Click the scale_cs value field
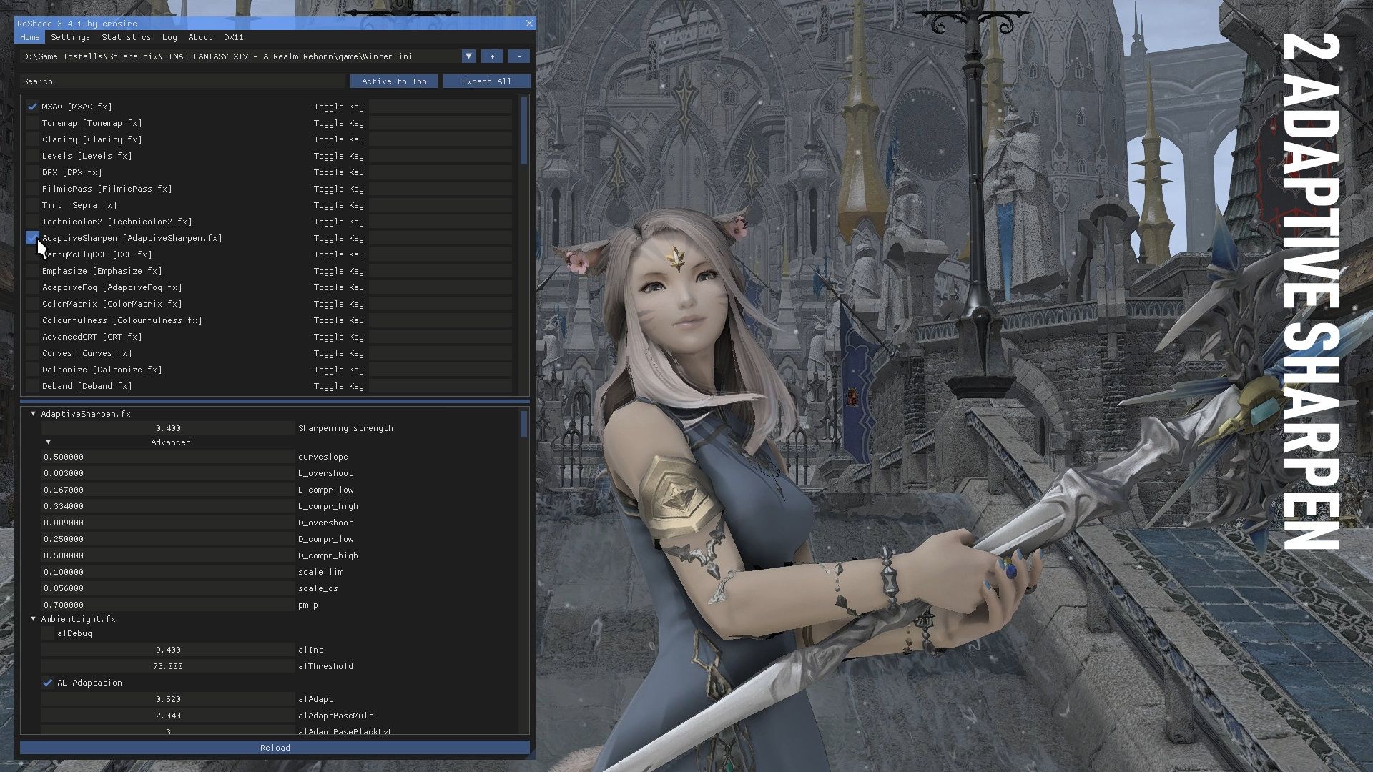This screenshot has width=1373, height=772. [168, 588]
